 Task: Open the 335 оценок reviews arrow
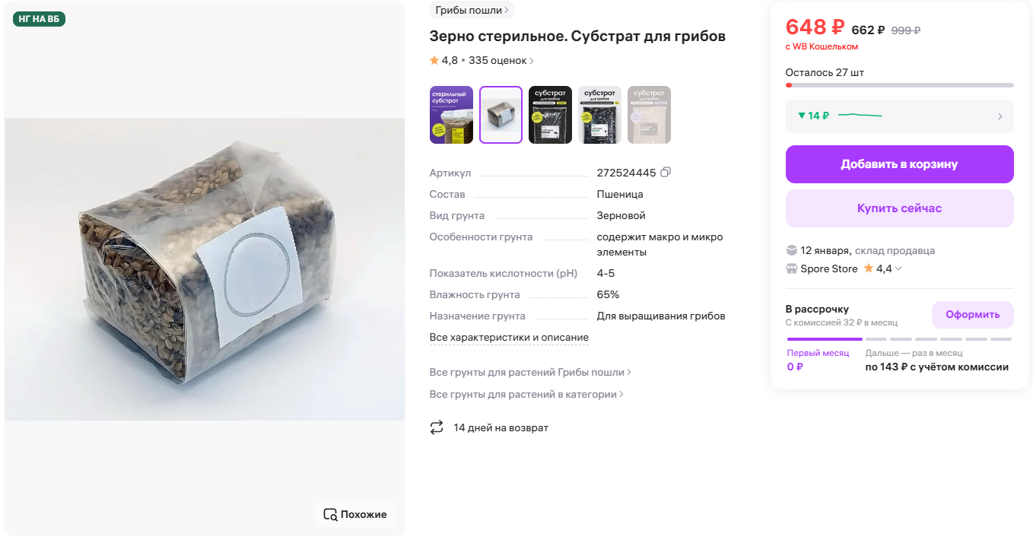coord(532,61)
